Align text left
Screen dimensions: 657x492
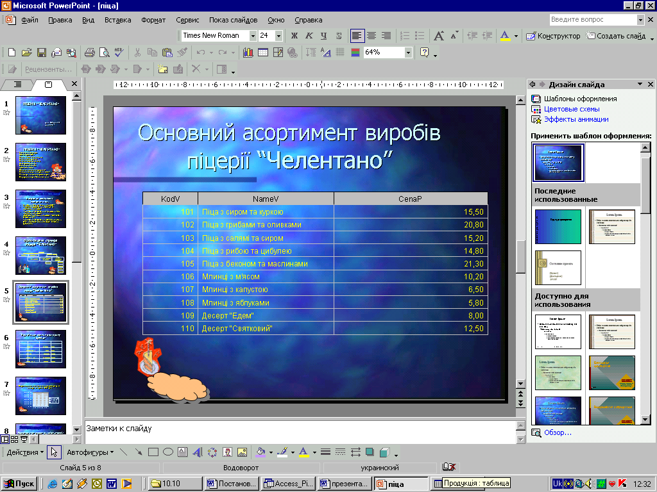(x=357, y=36)
